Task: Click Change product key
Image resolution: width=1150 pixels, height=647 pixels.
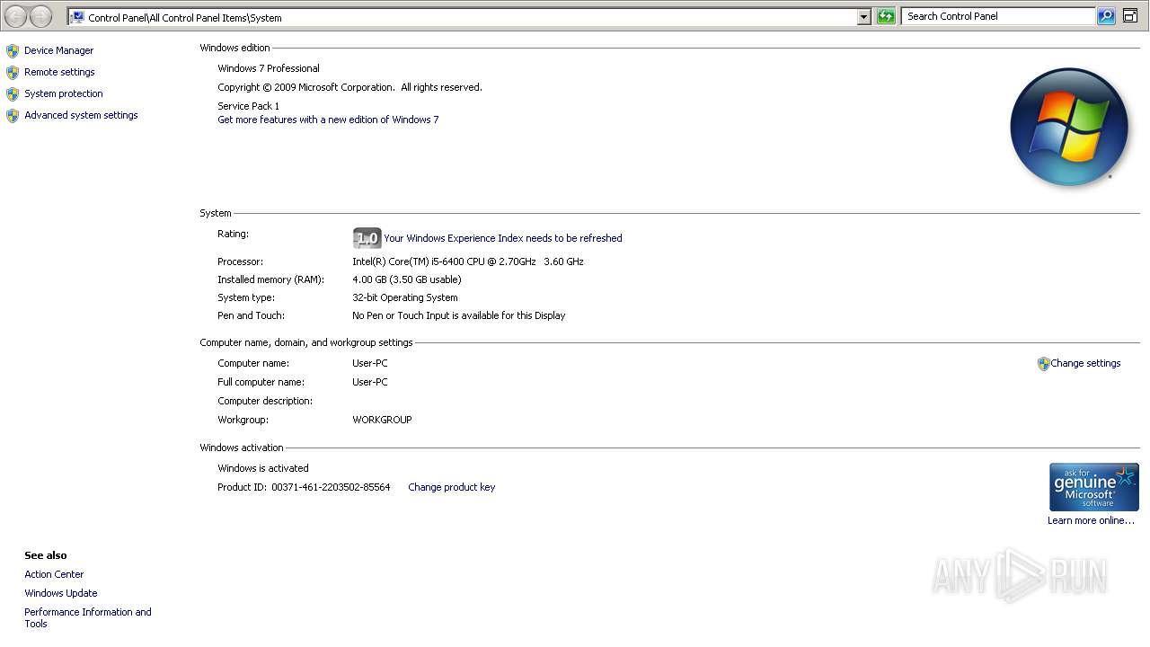Action: point(452,487)
